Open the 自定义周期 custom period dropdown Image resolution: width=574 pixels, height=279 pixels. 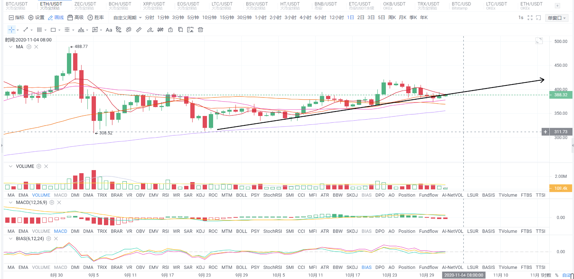click(127, 18)
